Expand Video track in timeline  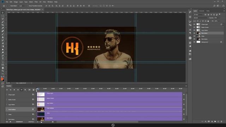[x=7, y=114]
